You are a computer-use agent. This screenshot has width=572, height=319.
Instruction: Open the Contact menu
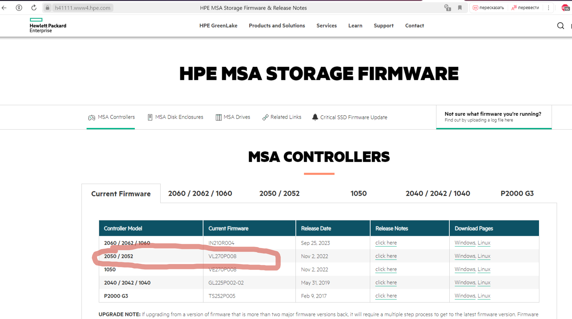click(415, 25)
